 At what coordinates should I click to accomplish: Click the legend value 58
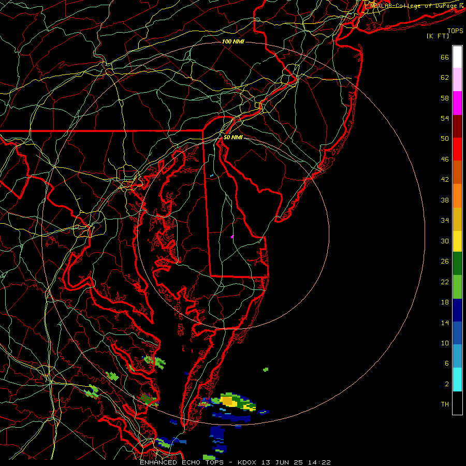click(x=445, y=98)
